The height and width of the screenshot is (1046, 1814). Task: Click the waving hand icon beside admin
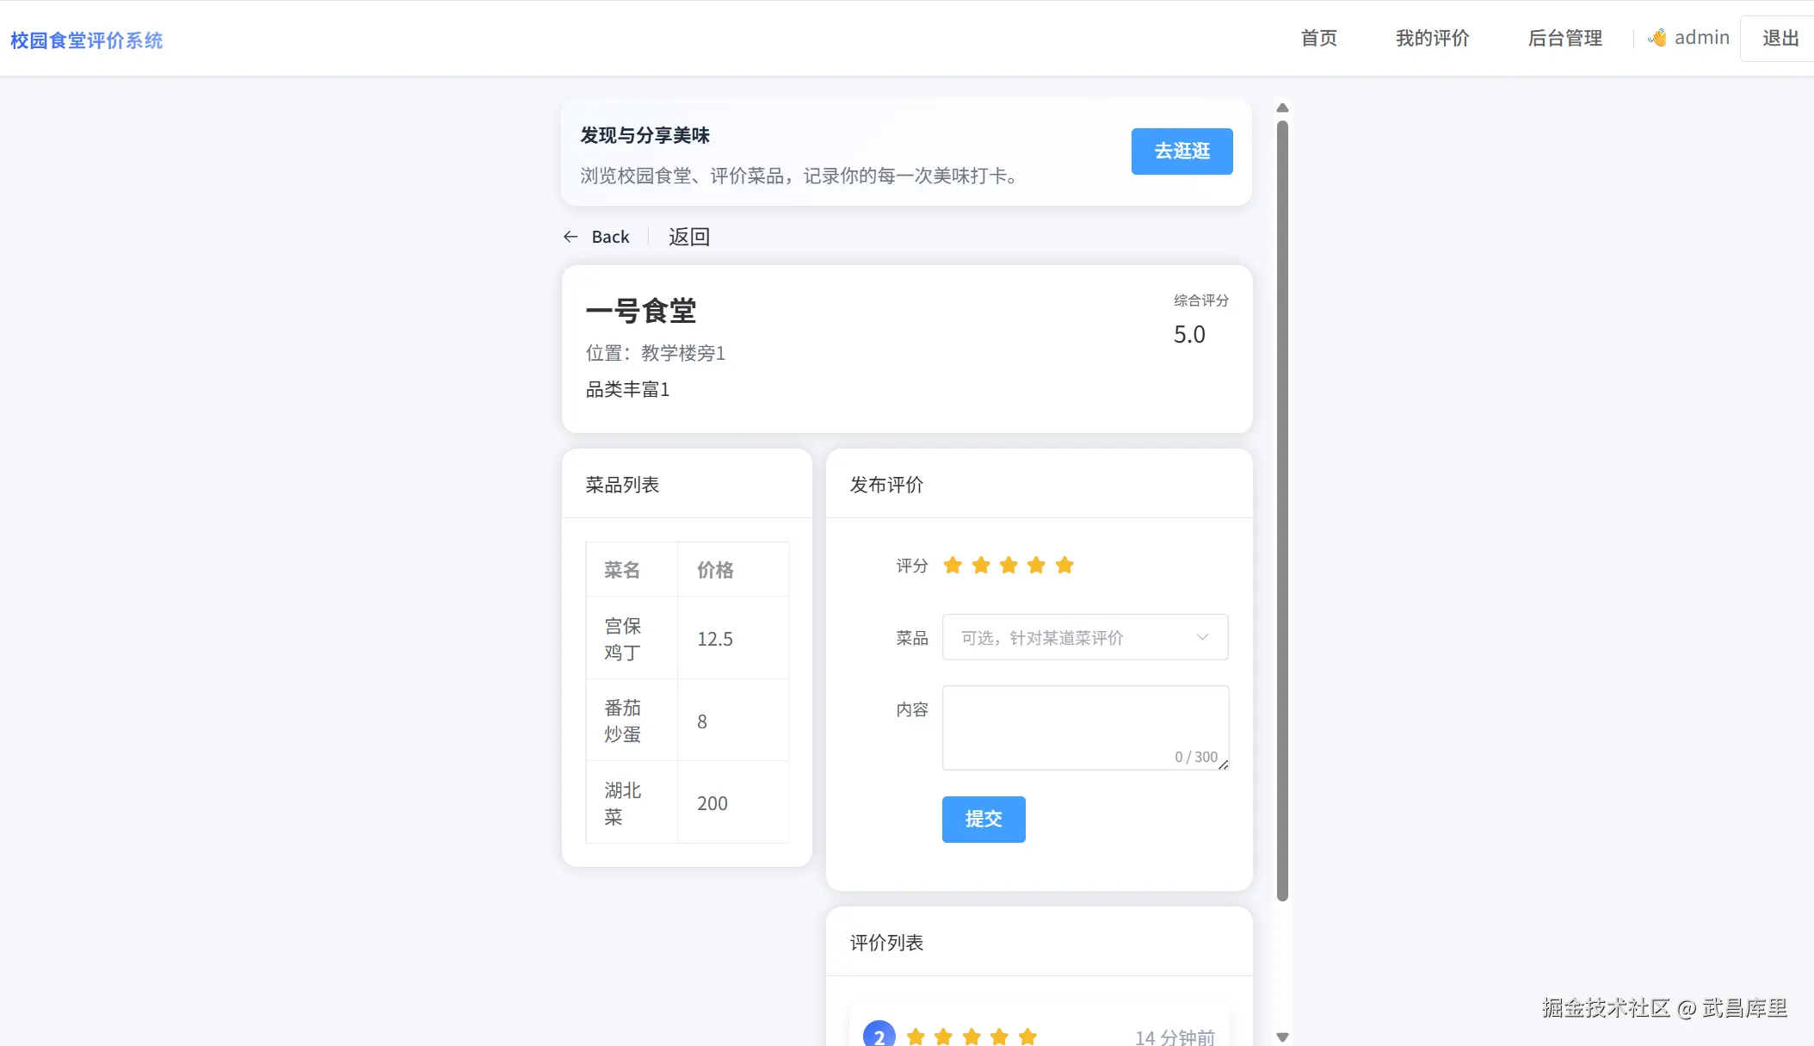click(x=1657, y=38)
